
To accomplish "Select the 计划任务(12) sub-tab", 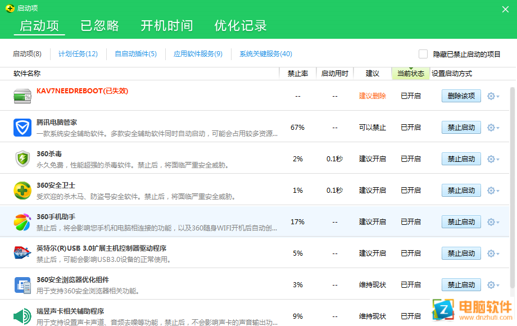I will pyautogui.click(x=78, y=54).
